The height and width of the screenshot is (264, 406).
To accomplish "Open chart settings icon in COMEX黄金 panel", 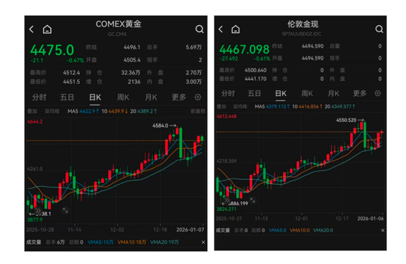I will click(x=198, y=97).
